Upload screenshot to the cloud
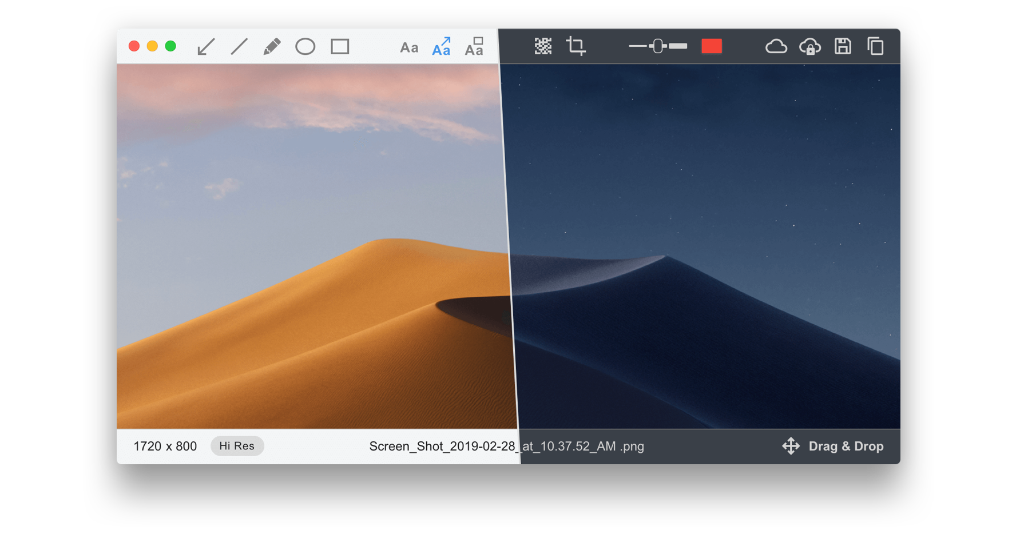This screenshot has height=550, width=1016. pyautogui.click(x=776, y=46)
